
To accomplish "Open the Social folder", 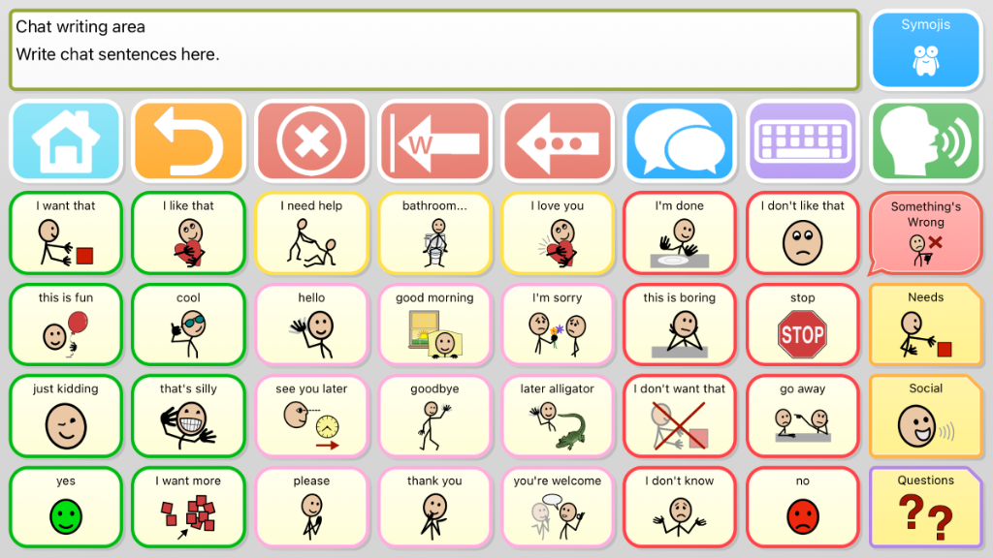I will pyautogui.click(x=926, y=417).
